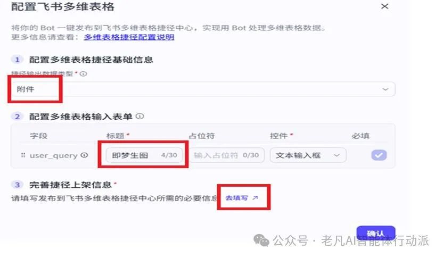Screen dimensions: 443x258
Task: Click the arrow icon beside 去填写
Action: [255, 198]
